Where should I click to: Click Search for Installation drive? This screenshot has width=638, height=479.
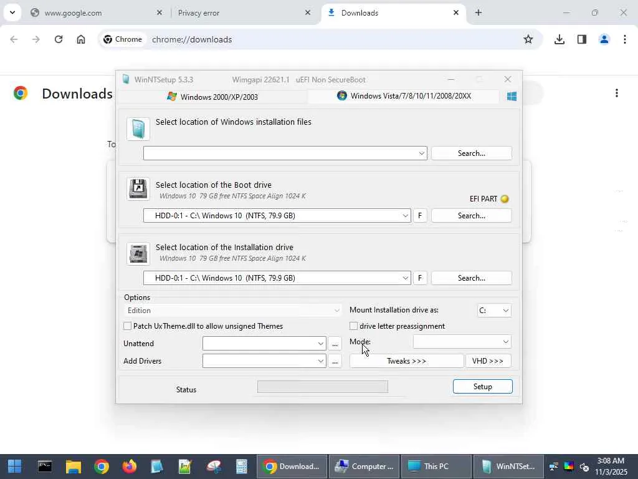coord(472,278)
